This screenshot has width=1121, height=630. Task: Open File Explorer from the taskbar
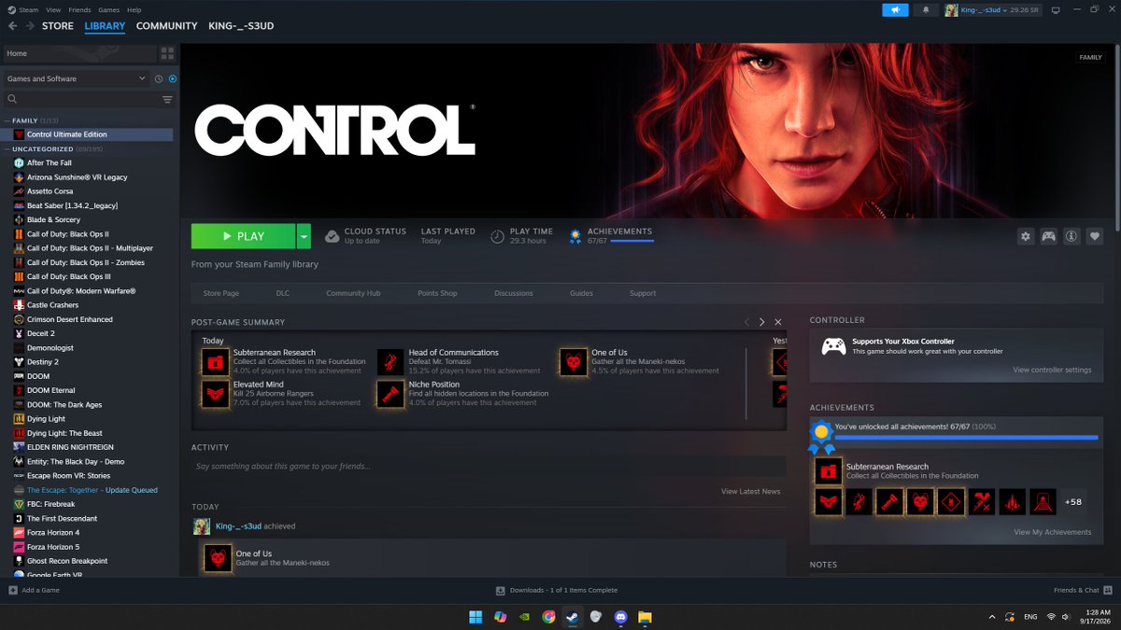coord(645,617)
